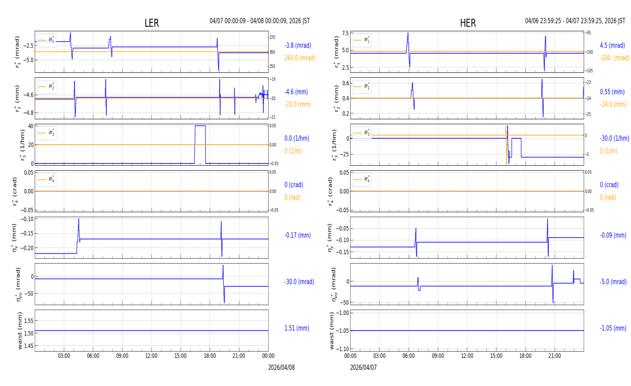Click the LER value '-4.6 (mm)'
This screenshot has width=631, height=386.
(x=296, y=92)
